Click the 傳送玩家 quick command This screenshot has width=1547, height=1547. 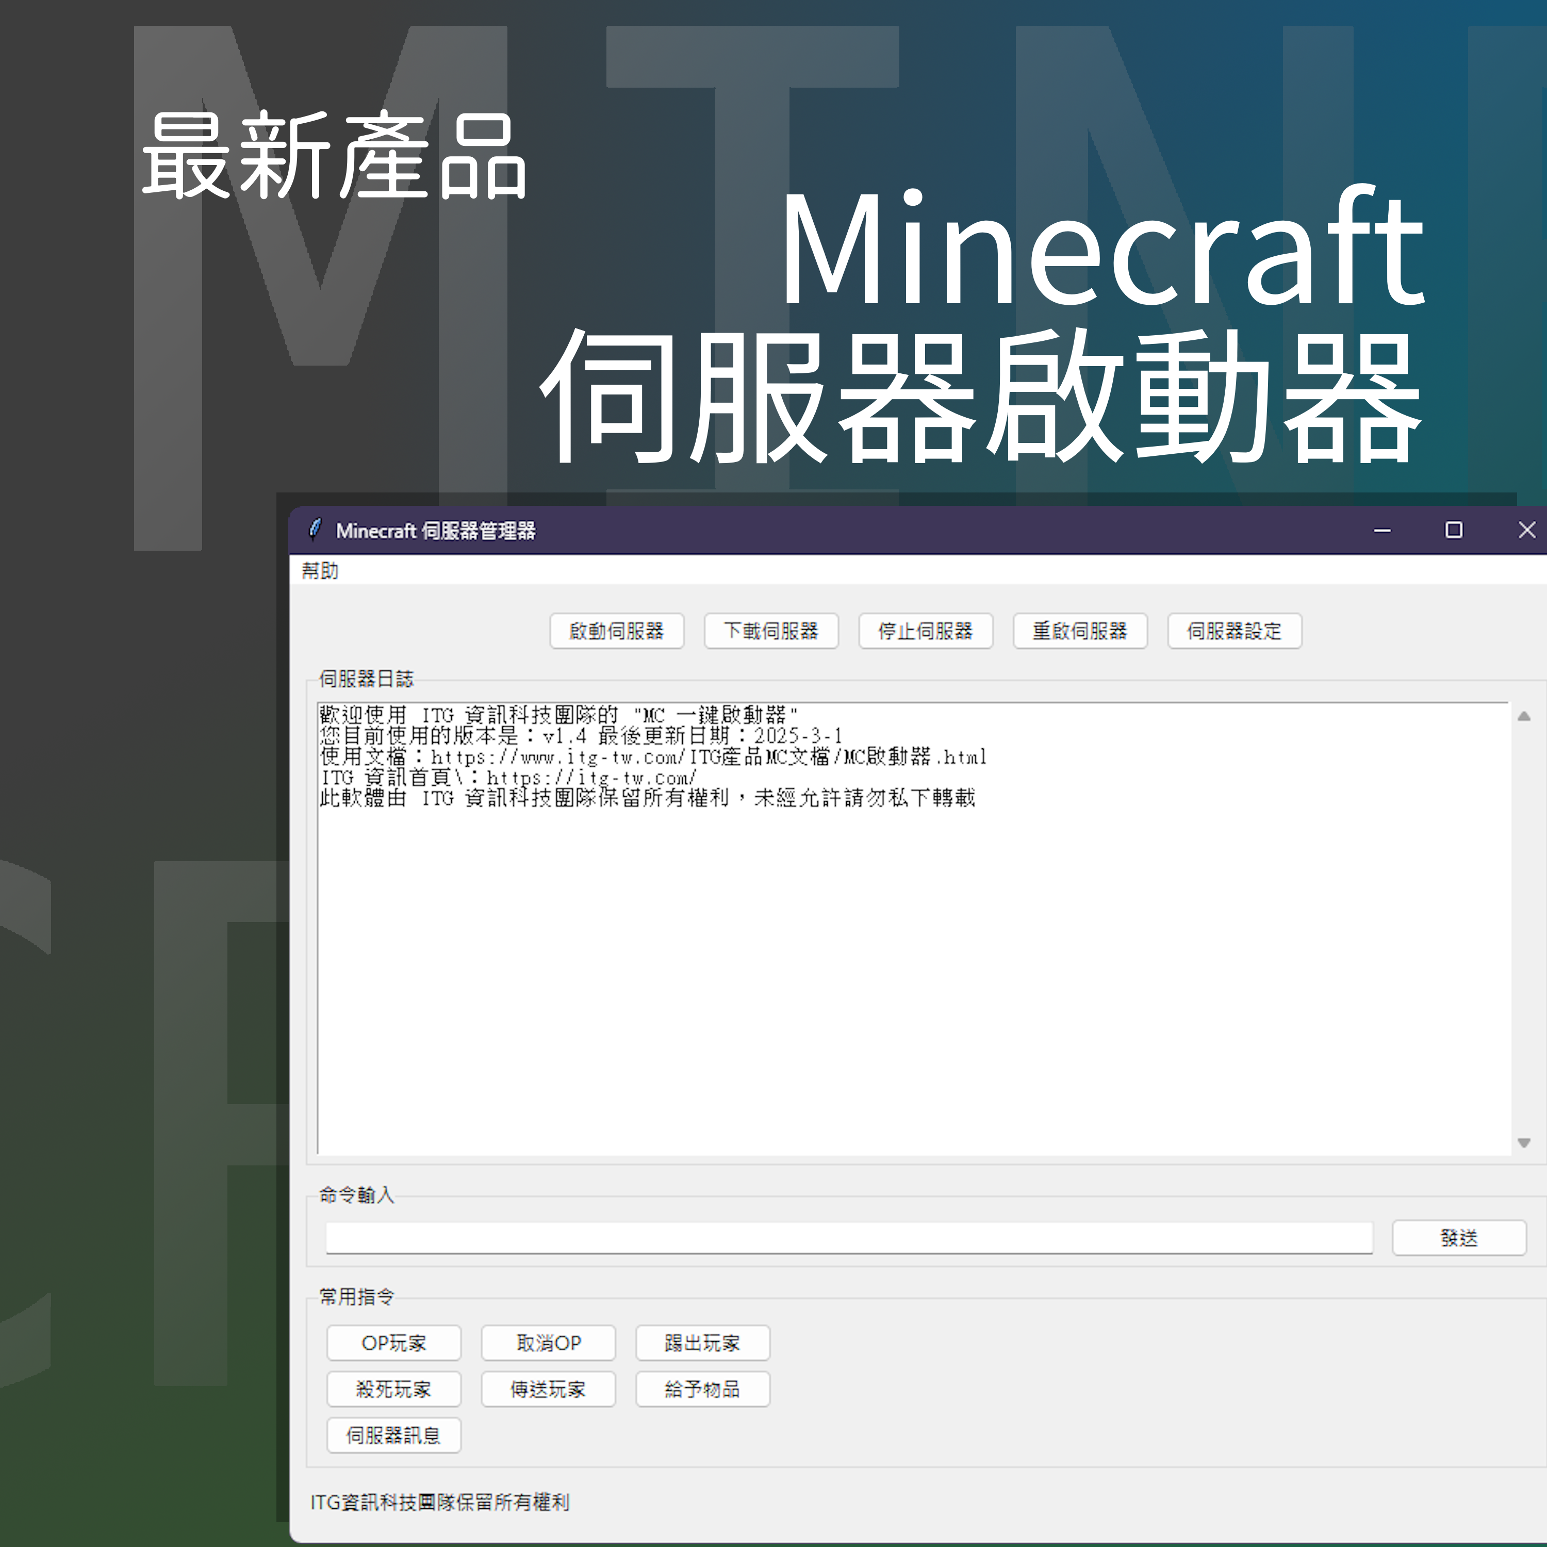click(x=548, y=1389)
